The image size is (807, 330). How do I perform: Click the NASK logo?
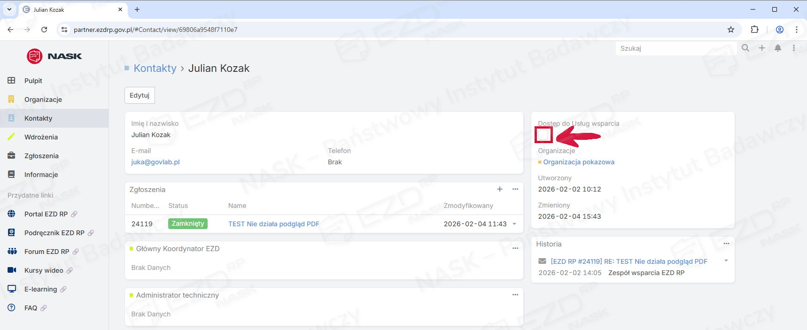54,56
